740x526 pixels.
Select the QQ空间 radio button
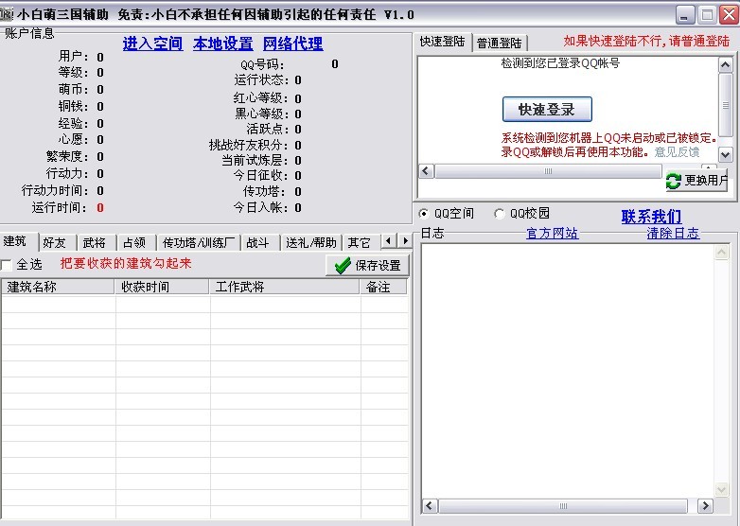pos(424,214)
